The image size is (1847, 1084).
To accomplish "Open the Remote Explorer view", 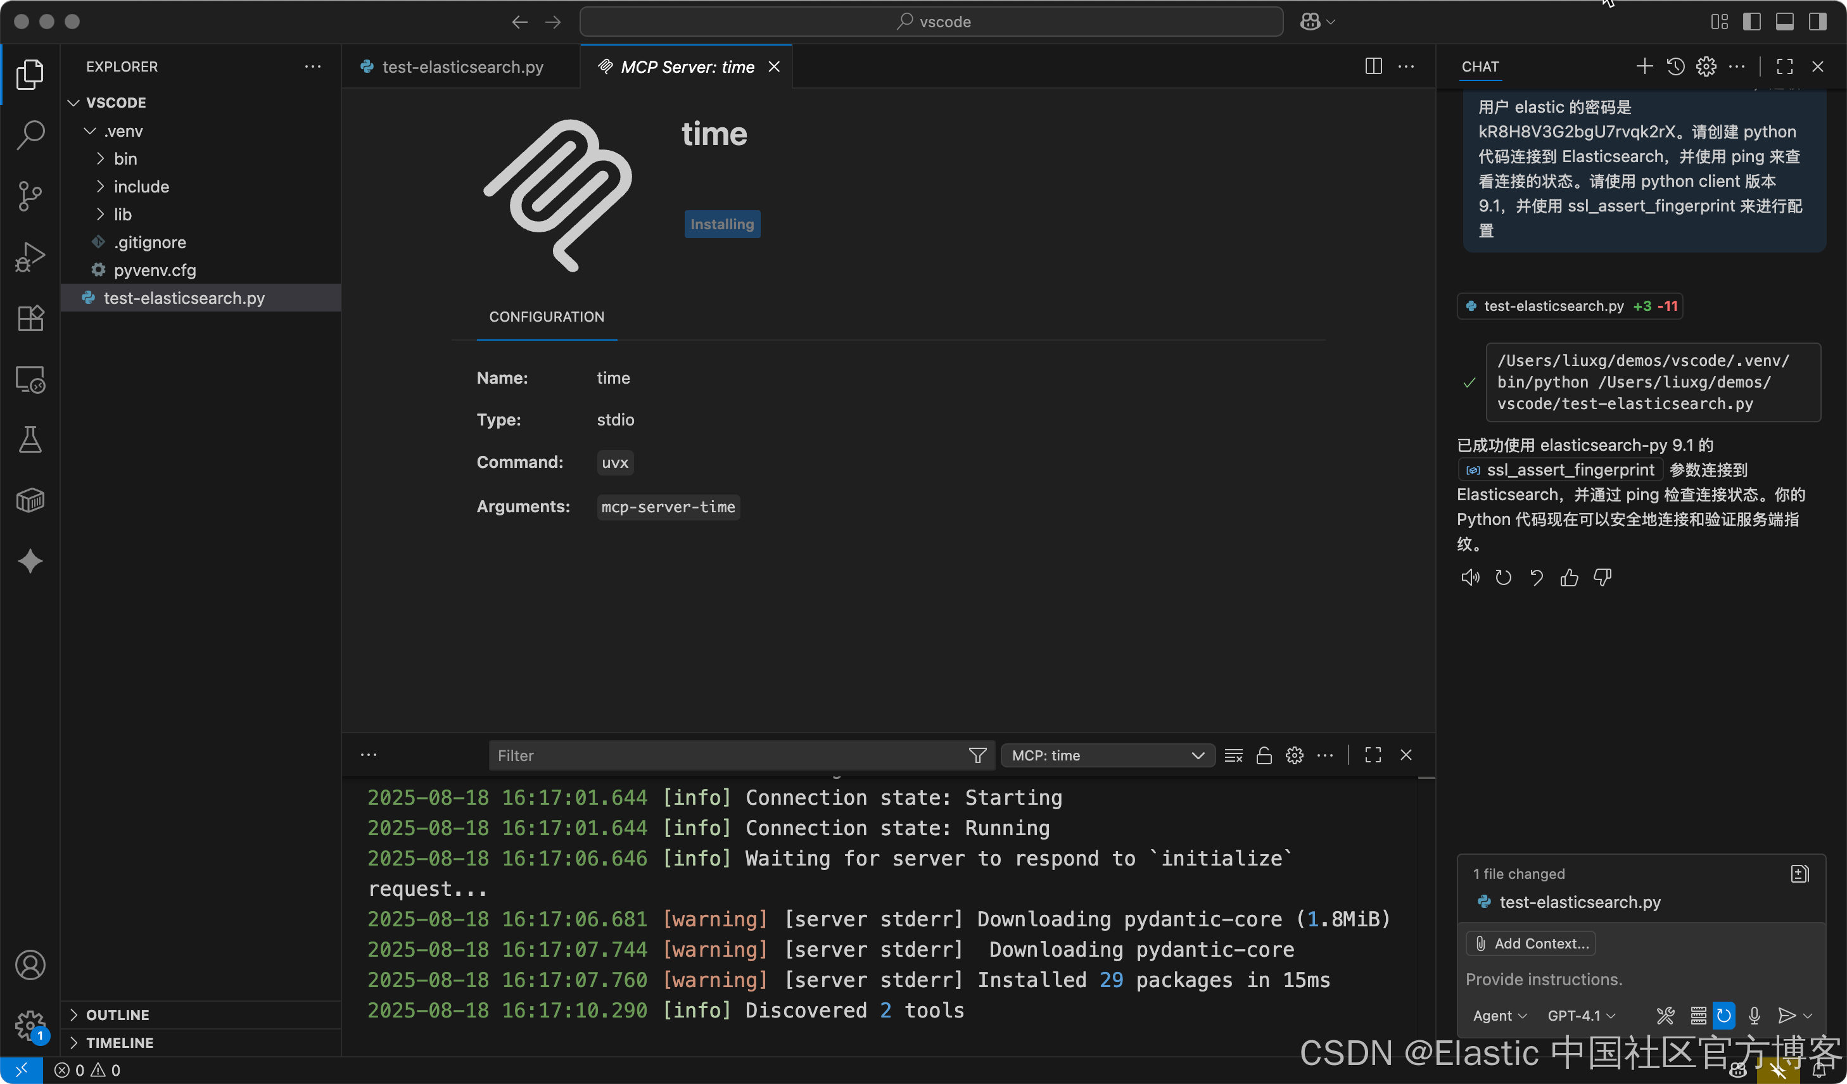I will (30, 379).
